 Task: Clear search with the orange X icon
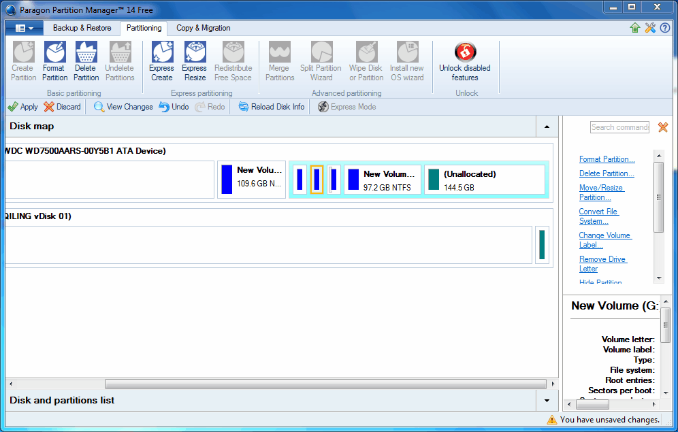click(x=663, y=127)
